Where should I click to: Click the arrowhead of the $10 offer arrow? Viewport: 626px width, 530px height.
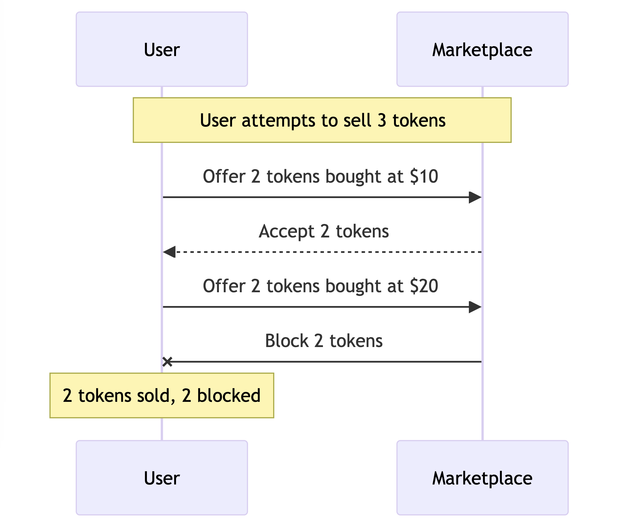coord(475,197)
